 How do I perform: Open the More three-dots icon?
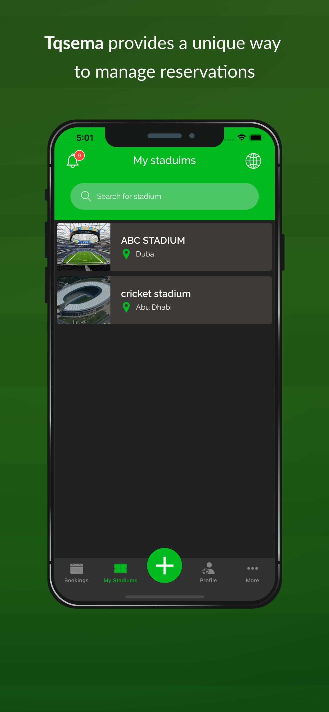252,568
